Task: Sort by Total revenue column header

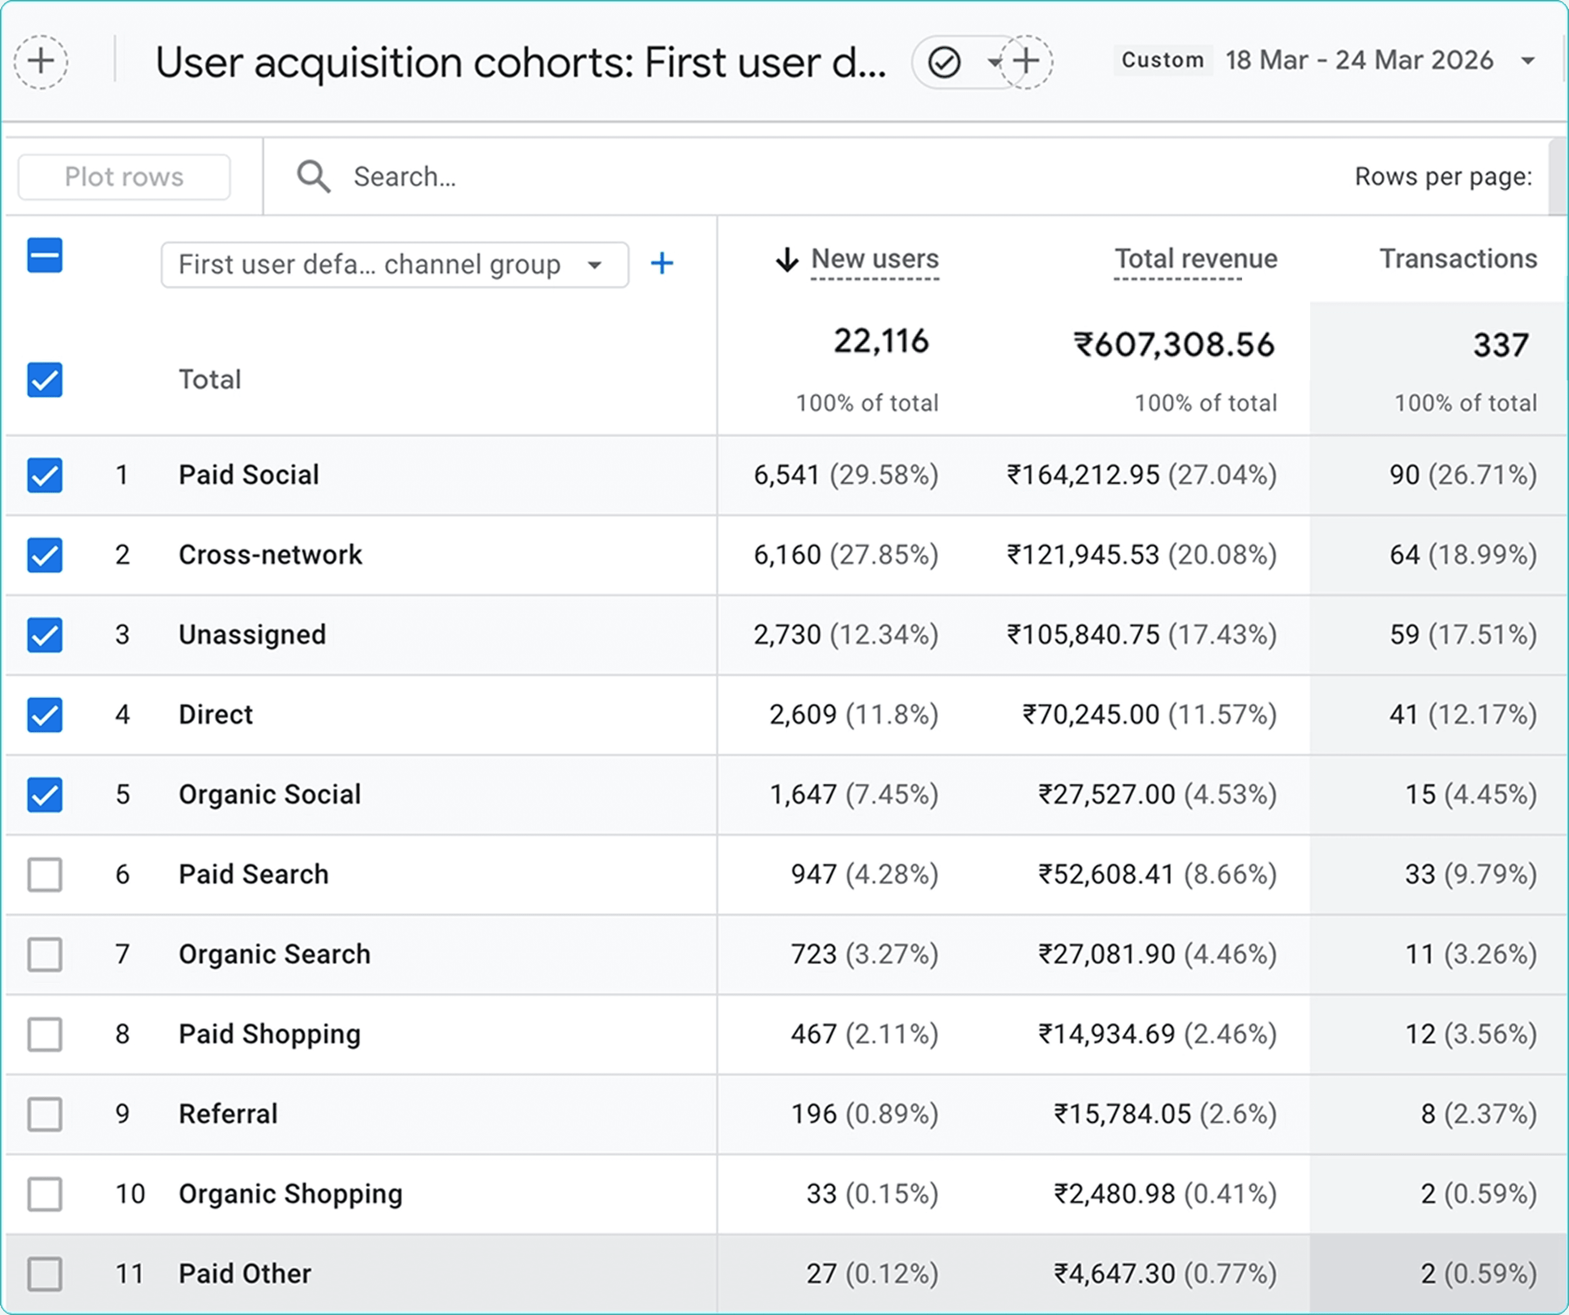Action: (1195, 259)
